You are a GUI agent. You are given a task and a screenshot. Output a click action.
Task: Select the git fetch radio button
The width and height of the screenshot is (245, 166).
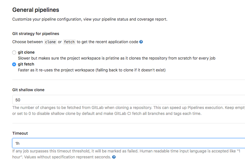coord(14,64)
